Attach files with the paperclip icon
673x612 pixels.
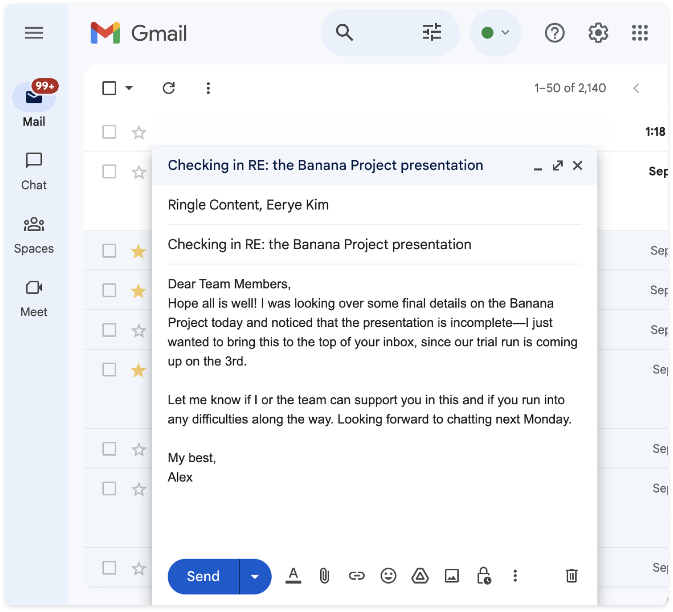click(324, 576)
